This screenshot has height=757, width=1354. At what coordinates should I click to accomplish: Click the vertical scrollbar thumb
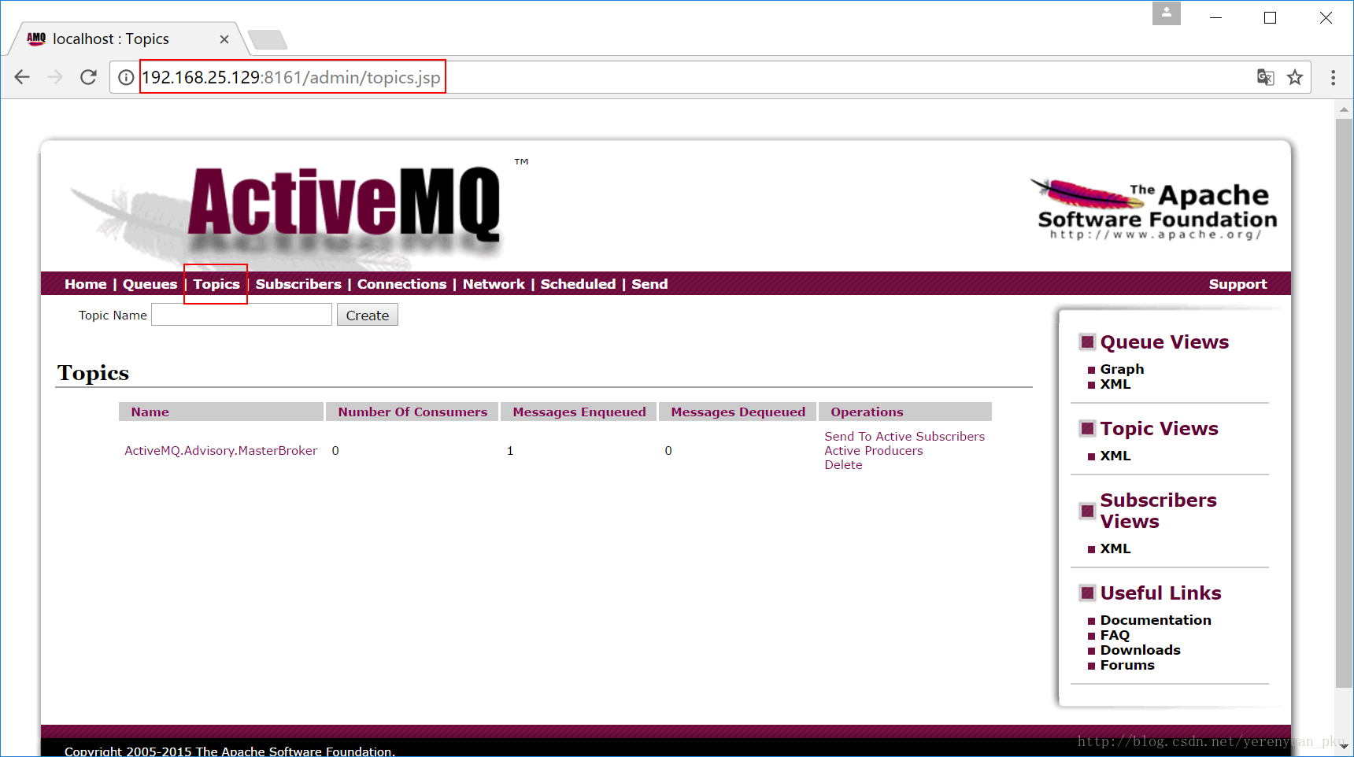(x=1344, y=403)
